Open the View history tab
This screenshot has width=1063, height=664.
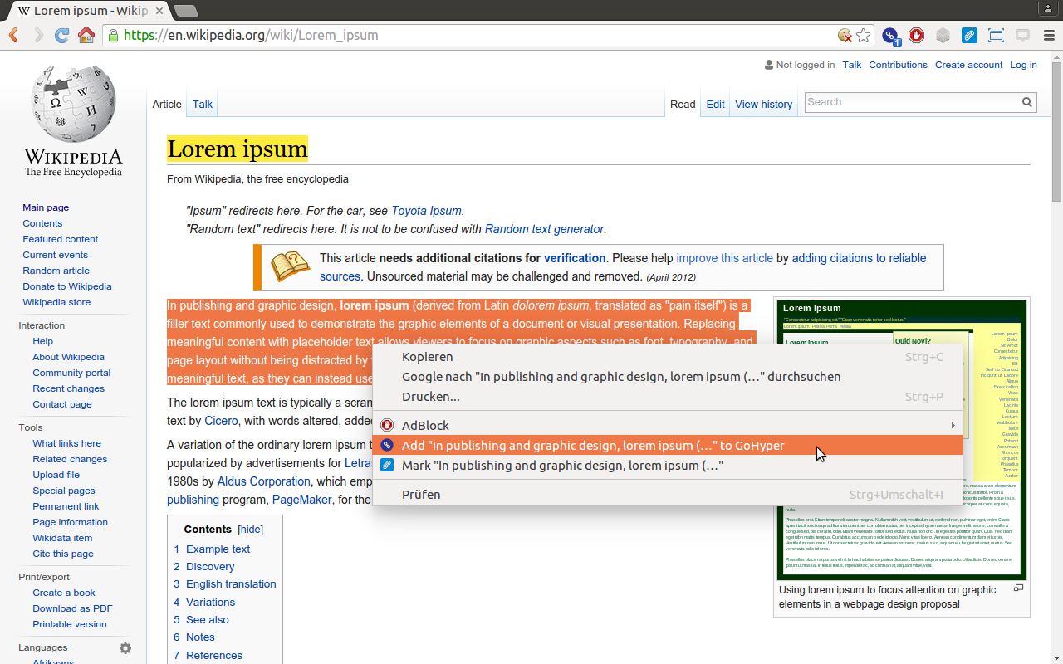(x=763, y=104)
